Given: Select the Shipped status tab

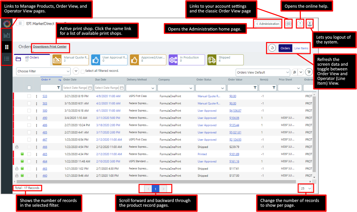Looking at the screenshot, I should (x=225, y=60).
